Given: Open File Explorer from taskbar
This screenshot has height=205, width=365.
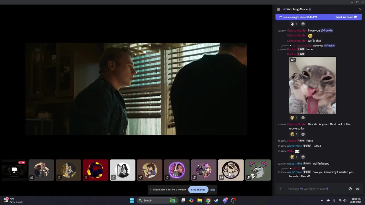Looking at the screenshot, I should pyautogui.click(x=200, y=200).
